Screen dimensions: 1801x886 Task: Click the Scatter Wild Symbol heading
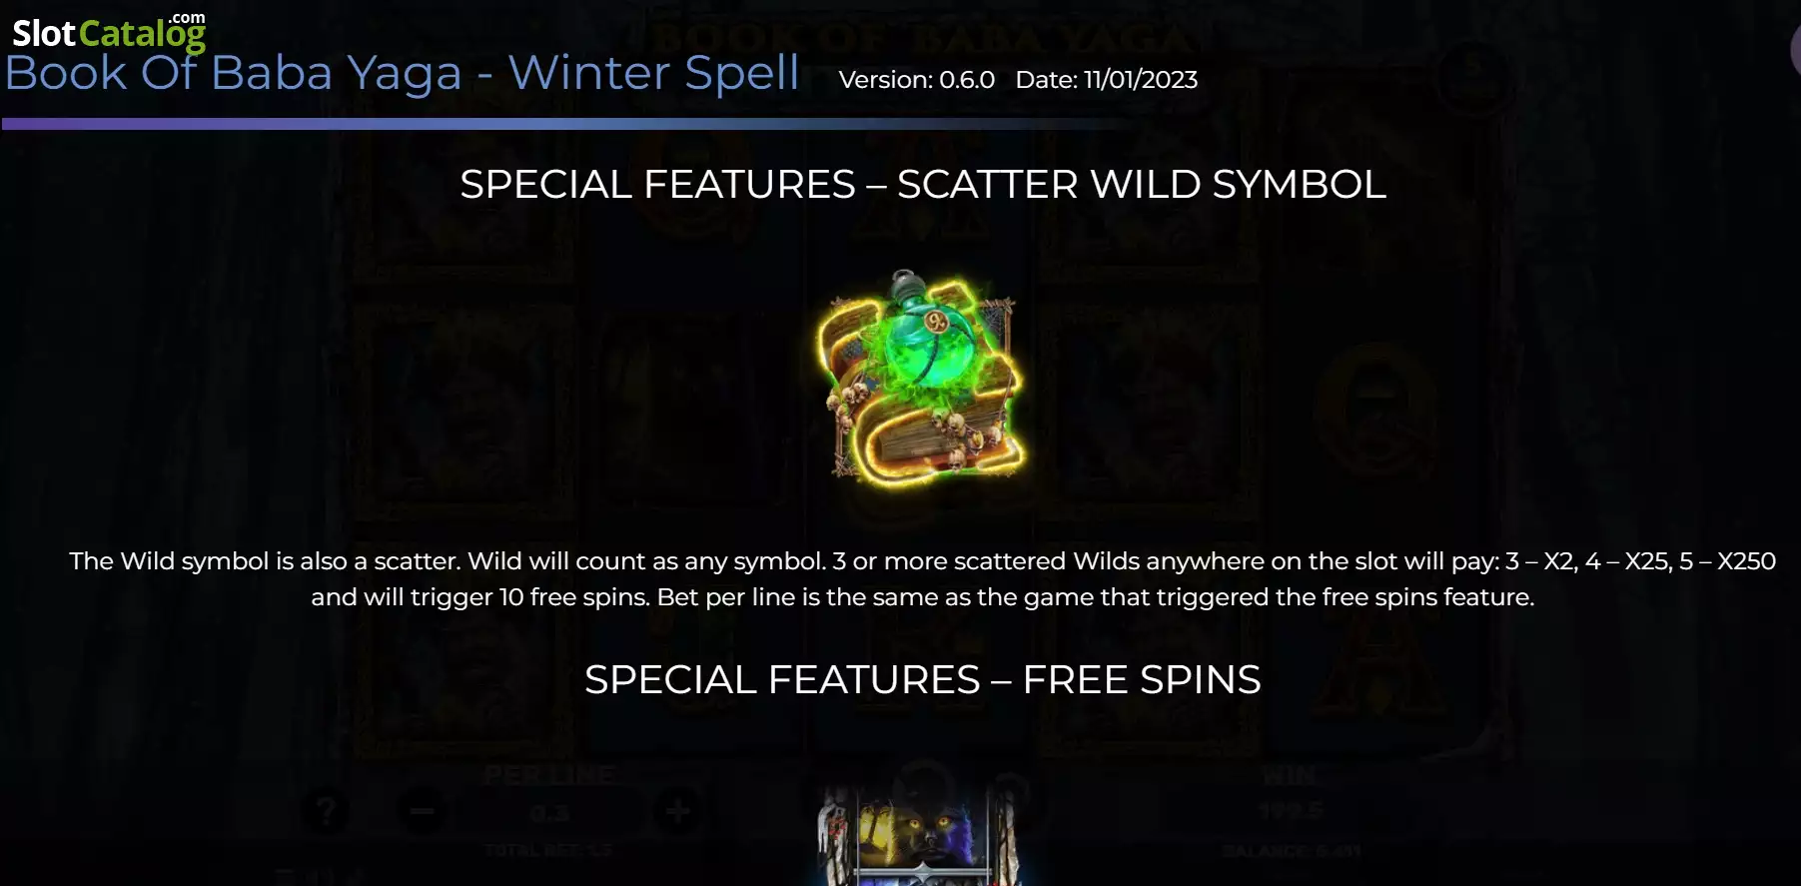click(923, 184)
